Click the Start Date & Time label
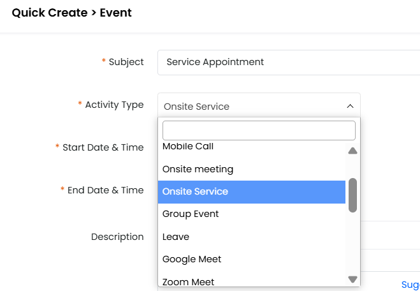The image size is (420, 291). (103, 147)
